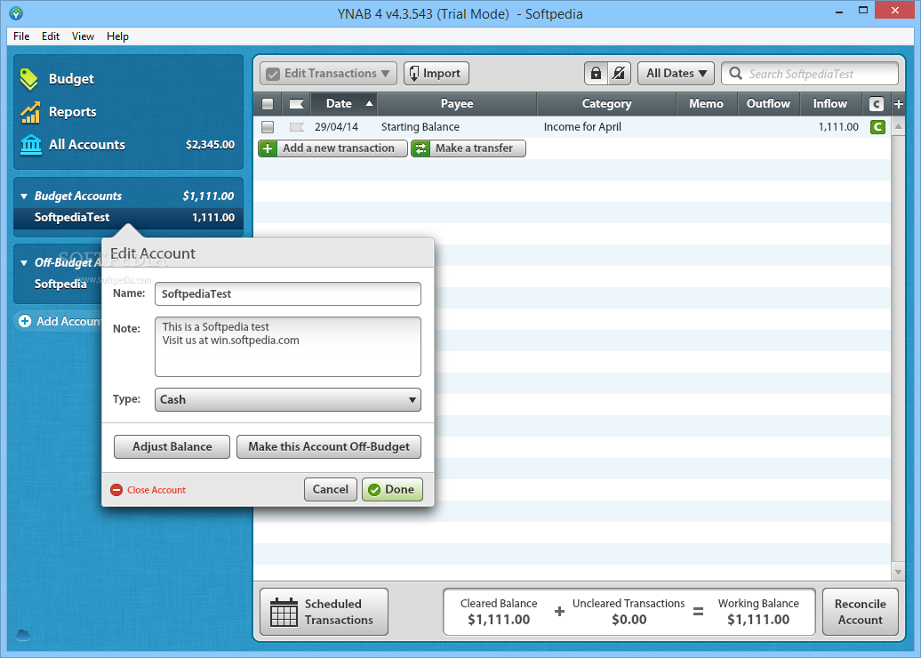Image resolution: width=921 pixels, height=658 pixels.
Task: Select all transactions checkbox in header
Action: point(268,104)
